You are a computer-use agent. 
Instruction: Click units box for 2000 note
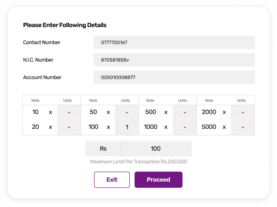point(243,112)
